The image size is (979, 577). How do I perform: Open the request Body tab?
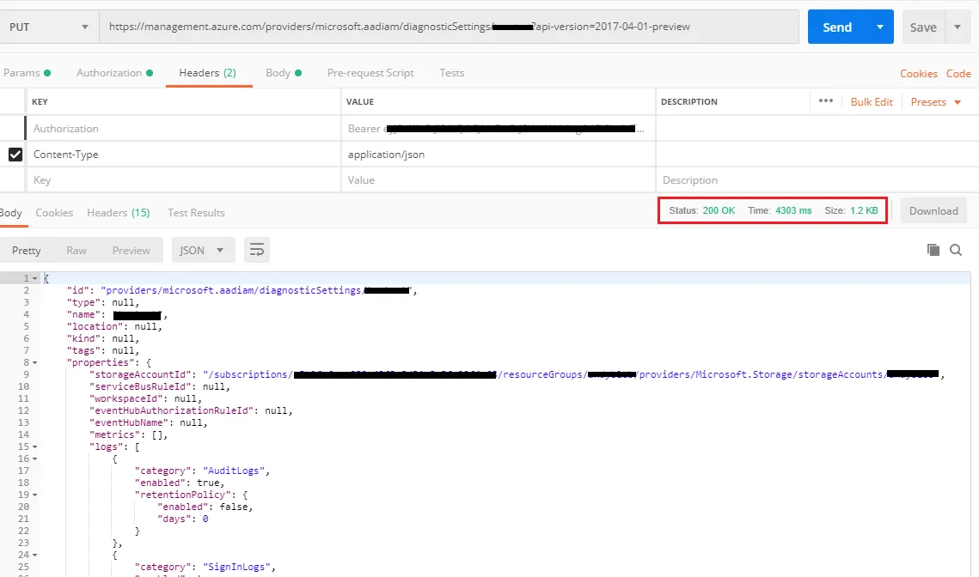pos(284,73)
